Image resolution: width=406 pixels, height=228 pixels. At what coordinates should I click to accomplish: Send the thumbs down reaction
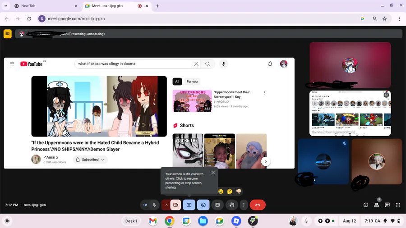[x=239, y=192]
